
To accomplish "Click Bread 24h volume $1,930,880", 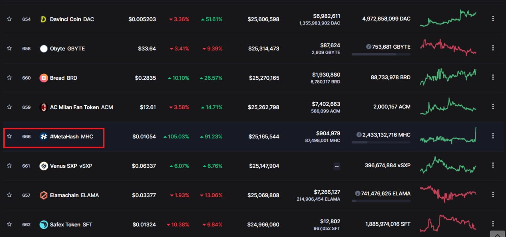I will (326, 75).
